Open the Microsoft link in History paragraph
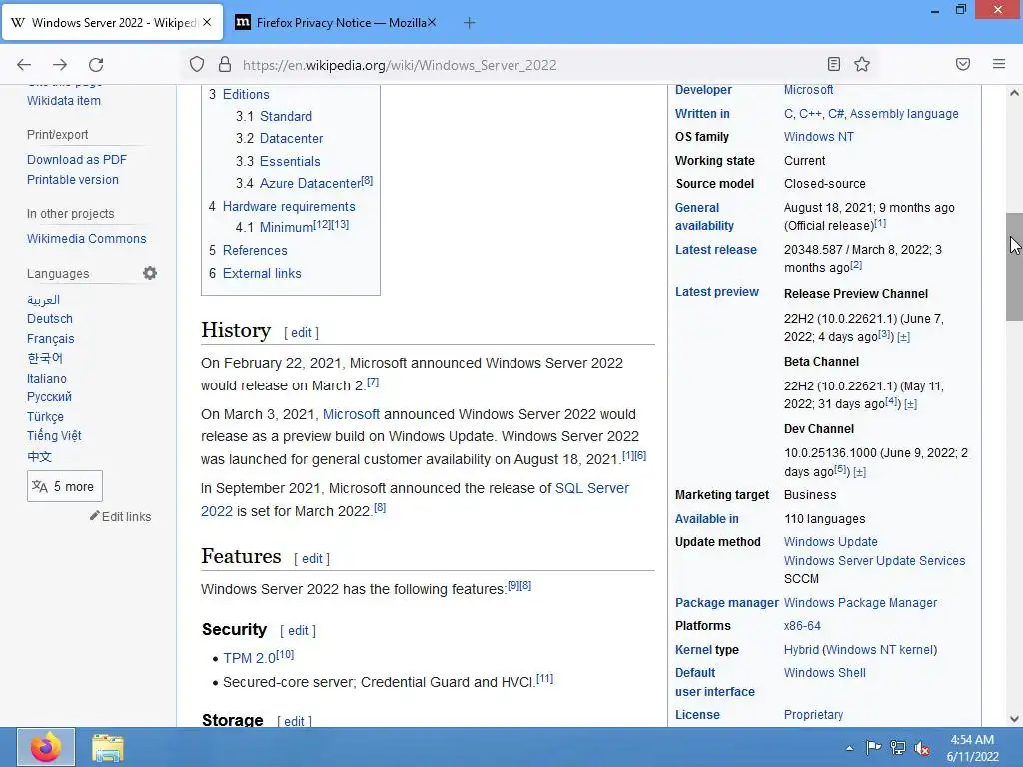The width and height of the screenshot is (1023, 767). (x=351, y=414)
